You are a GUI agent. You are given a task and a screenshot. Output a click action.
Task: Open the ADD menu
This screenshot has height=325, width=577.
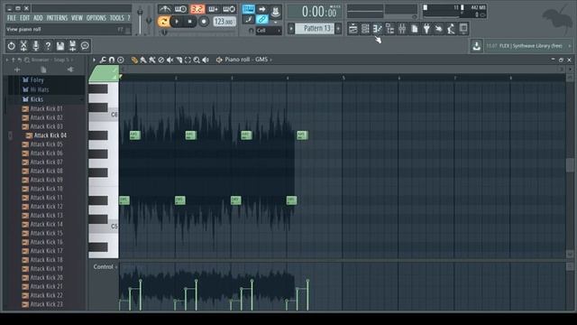(x=38, y=18)
